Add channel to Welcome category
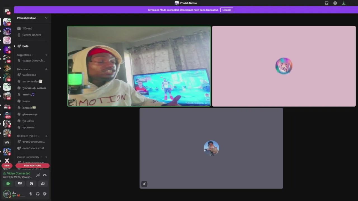This screenshot has height=201, width=358. 46,69
